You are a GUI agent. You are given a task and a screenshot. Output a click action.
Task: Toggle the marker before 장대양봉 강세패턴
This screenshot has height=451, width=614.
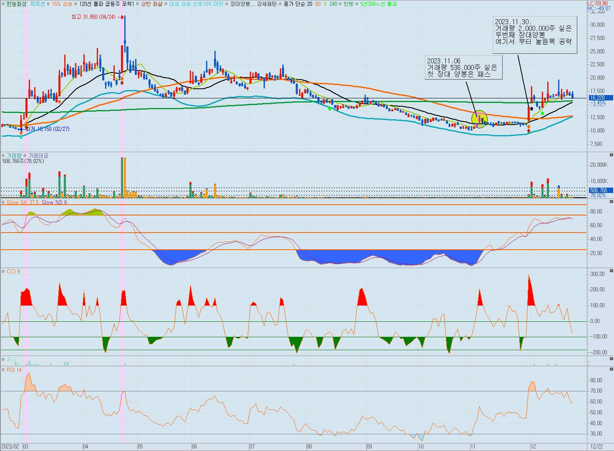point(227,4)
